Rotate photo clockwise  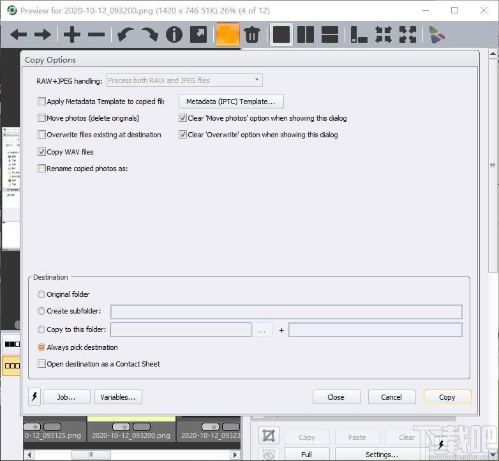point(149,34)
